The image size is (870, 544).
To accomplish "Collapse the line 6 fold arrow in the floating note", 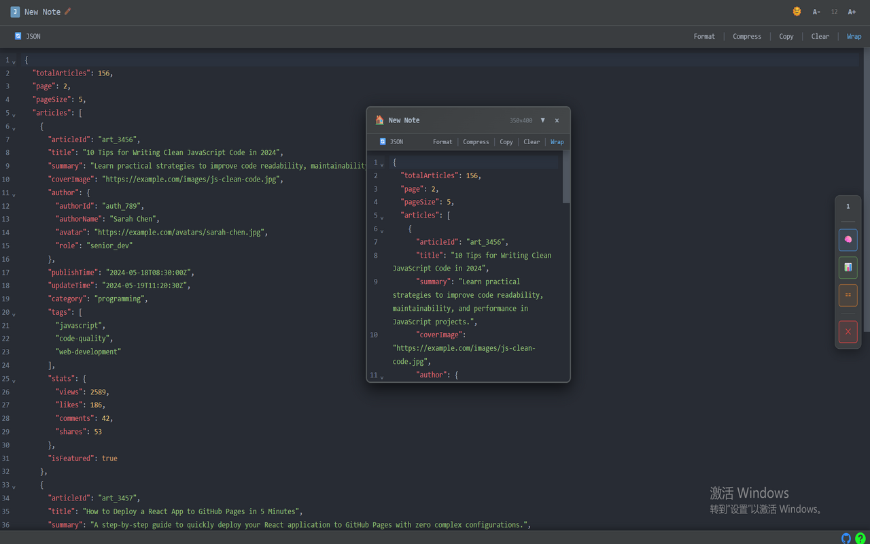I will point(382,231).
